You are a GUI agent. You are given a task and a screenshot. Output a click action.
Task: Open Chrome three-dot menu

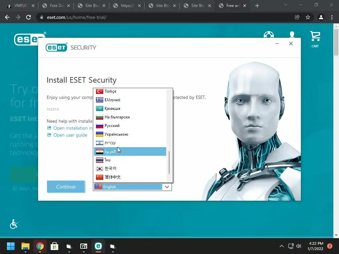332,17
